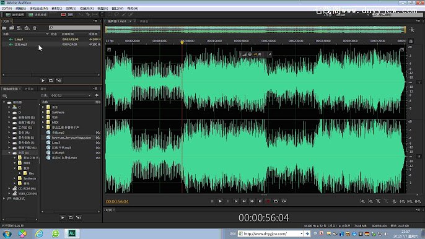Expand the MIDI folder in the file list
Viewport: 425px width, 239px height.
[43, 122]
